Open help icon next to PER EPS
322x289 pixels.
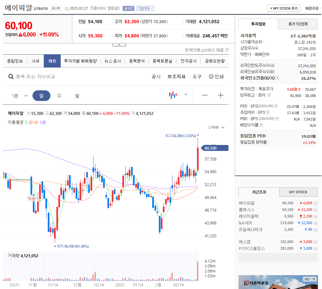[276, 106]
